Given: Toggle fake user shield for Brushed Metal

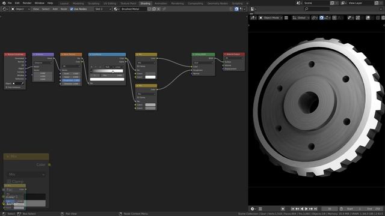Looking at the screenshot, I should (x=149, y=9).
